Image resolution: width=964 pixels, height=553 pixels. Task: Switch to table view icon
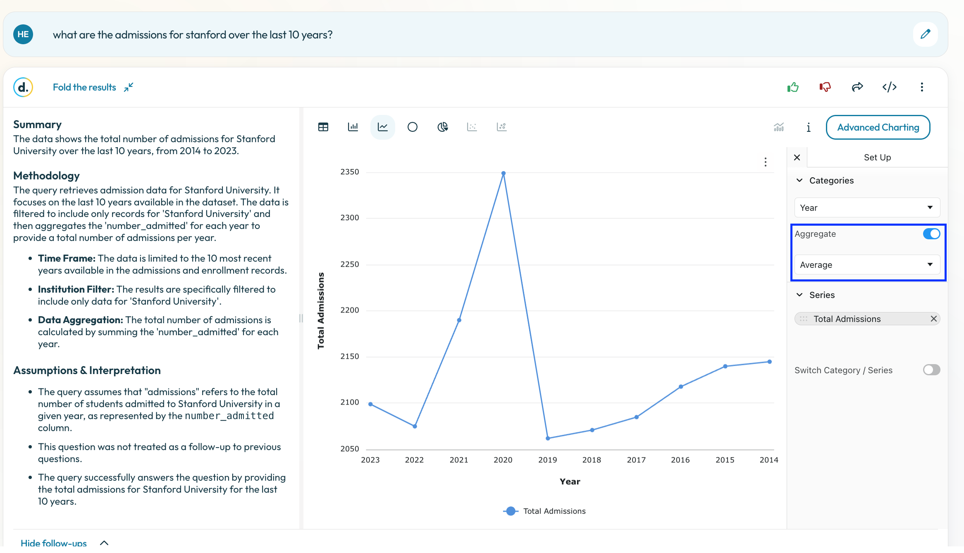pyautogui.click(x=323, y=127)
